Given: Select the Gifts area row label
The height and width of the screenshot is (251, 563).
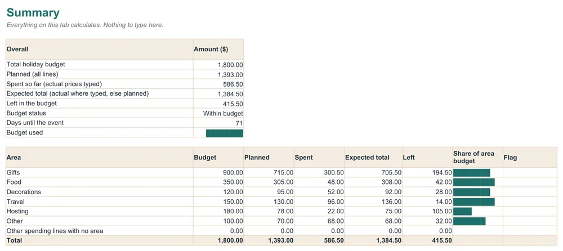Looking at the screenshot, I should click(x=14, y=172).
